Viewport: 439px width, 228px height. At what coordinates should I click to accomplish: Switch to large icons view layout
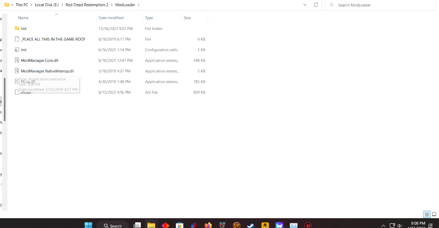pyautogui.click(x=434, y=214)
